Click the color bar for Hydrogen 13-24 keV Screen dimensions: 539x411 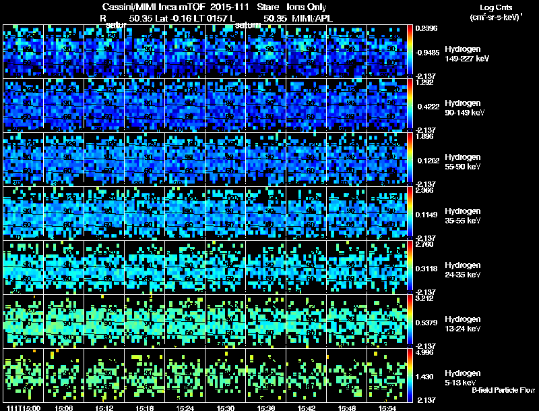click(410, 321)
